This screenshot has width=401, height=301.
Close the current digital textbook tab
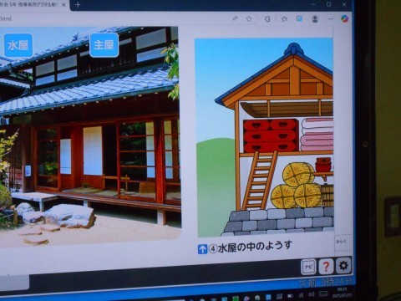point(63,5)
